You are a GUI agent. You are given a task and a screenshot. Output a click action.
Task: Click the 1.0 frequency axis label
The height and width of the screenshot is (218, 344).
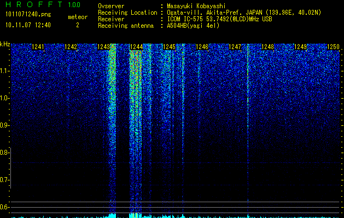tap(4, 98)
